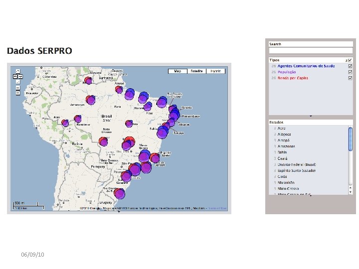Uncheck Agentes Comunitarios de Saude checkbox

tap(350, 66)
